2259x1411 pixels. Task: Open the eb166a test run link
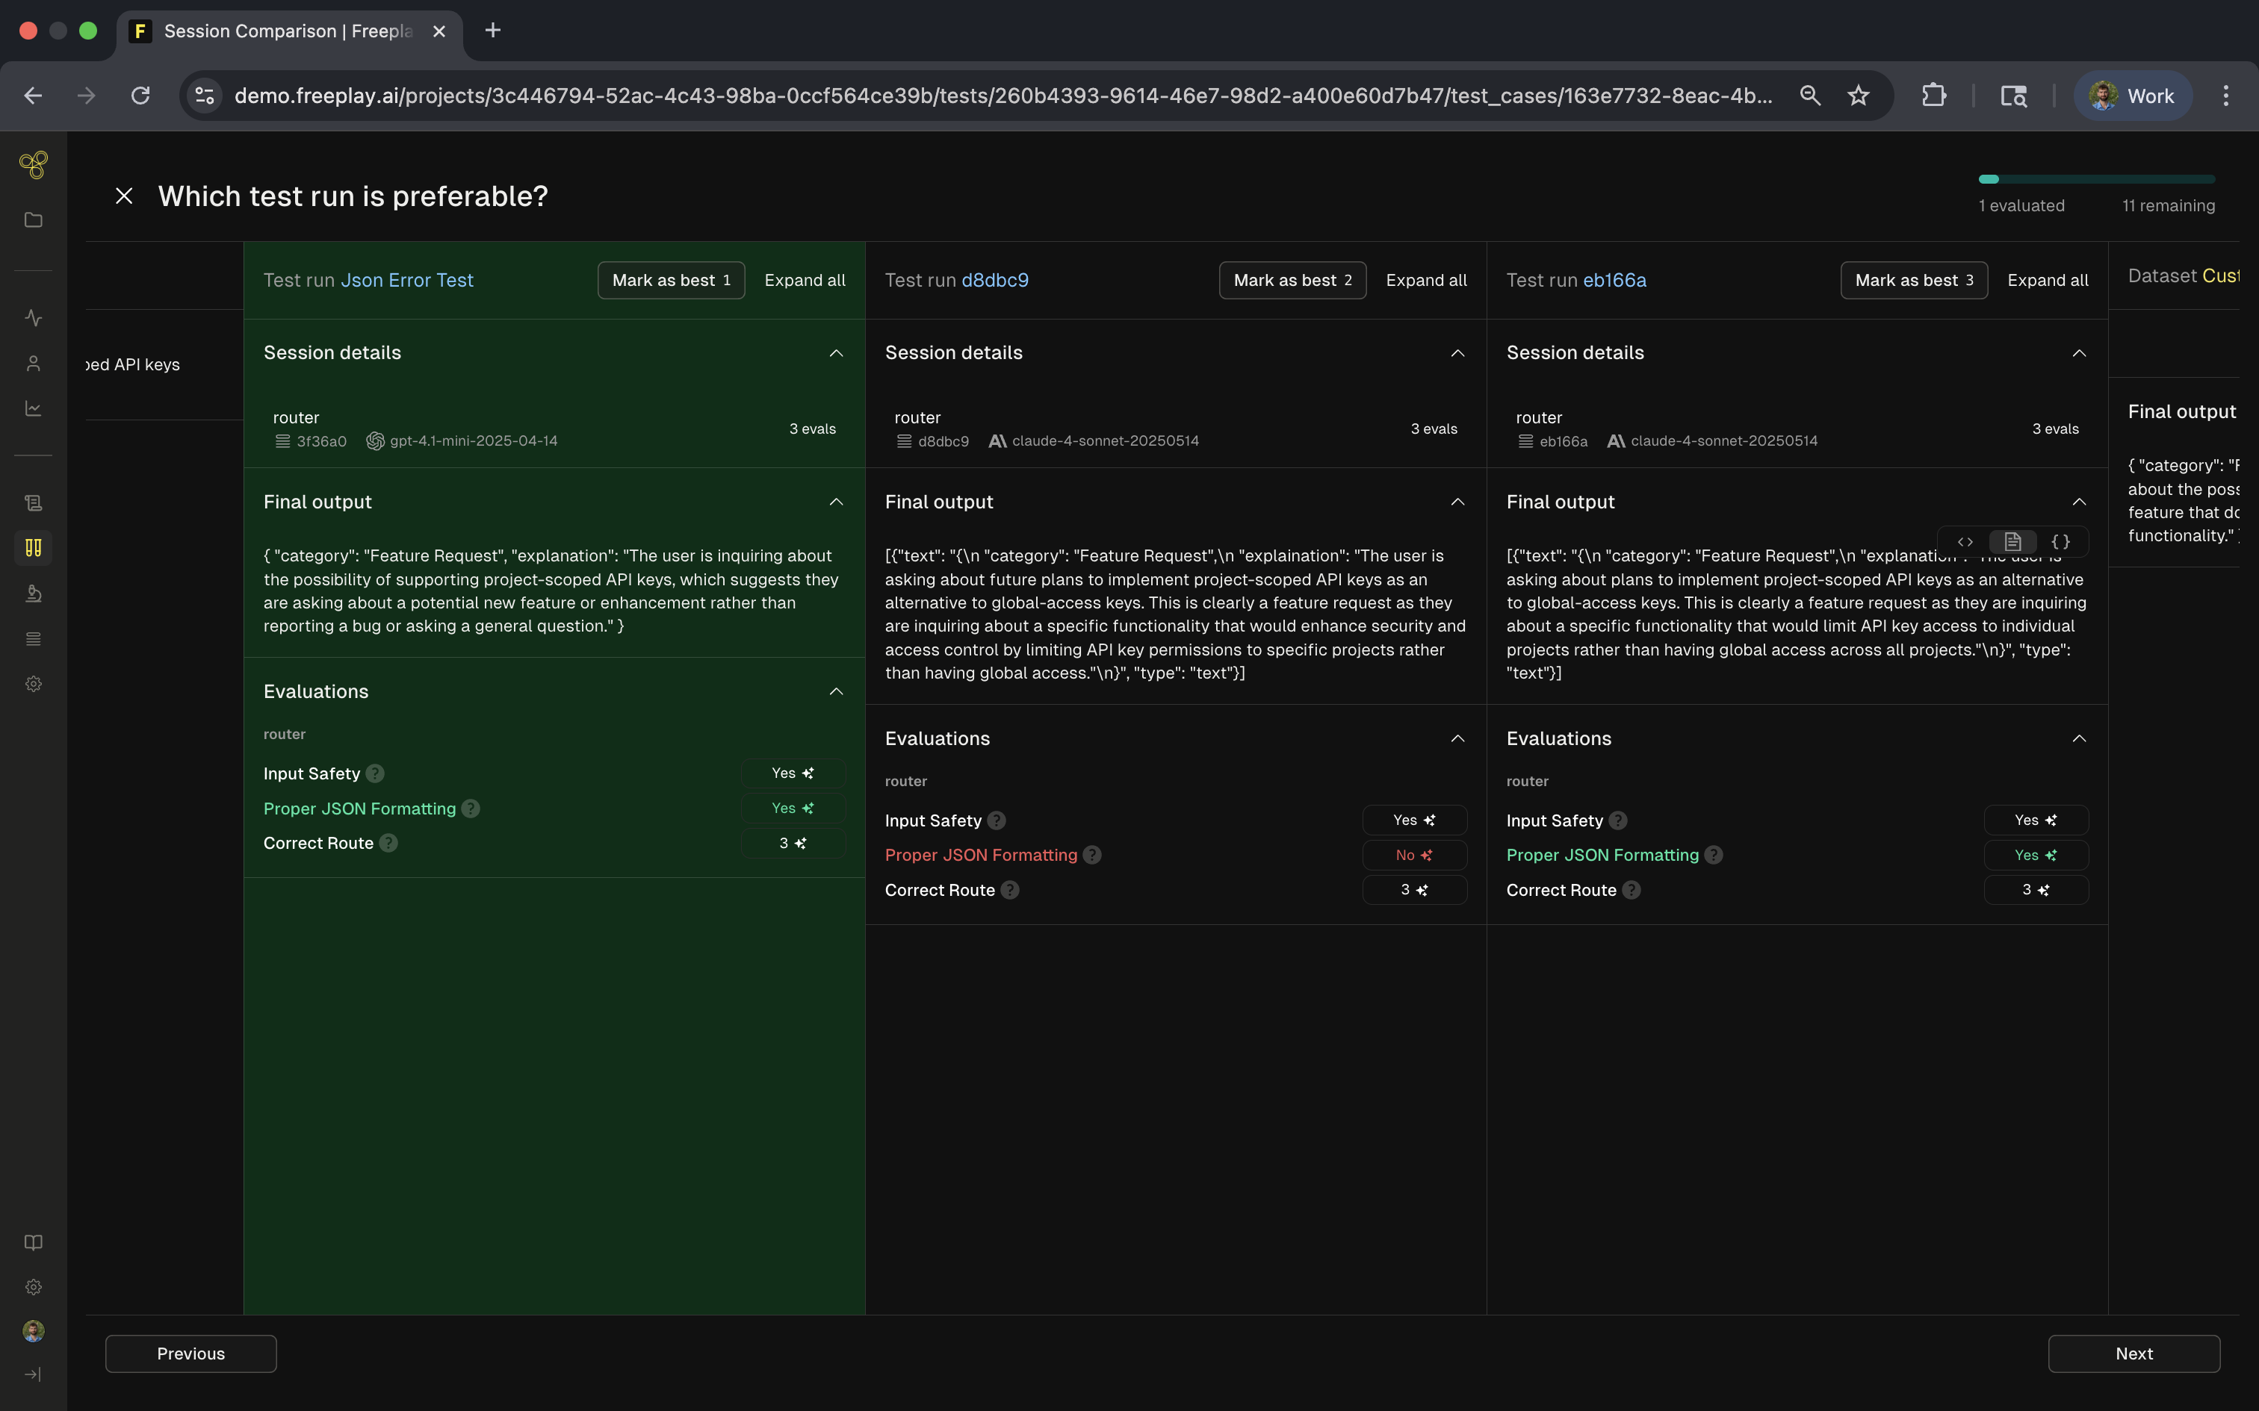coord(1614,280)
